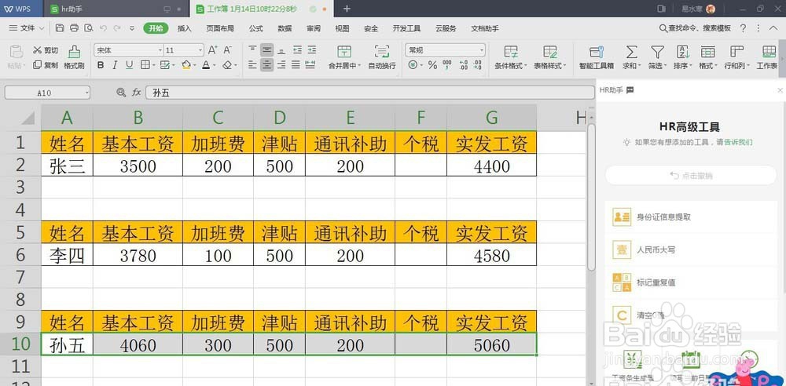The height and width of the screenshot is (386, 786).
Task: Open the cell borders dropdown arrow
Action: [153, 65]
